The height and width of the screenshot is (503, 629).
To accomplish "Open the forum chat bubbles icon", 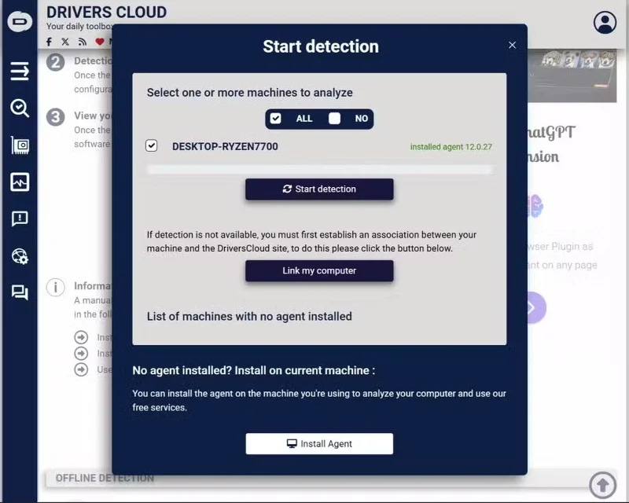I will click(x=20, y=292).
